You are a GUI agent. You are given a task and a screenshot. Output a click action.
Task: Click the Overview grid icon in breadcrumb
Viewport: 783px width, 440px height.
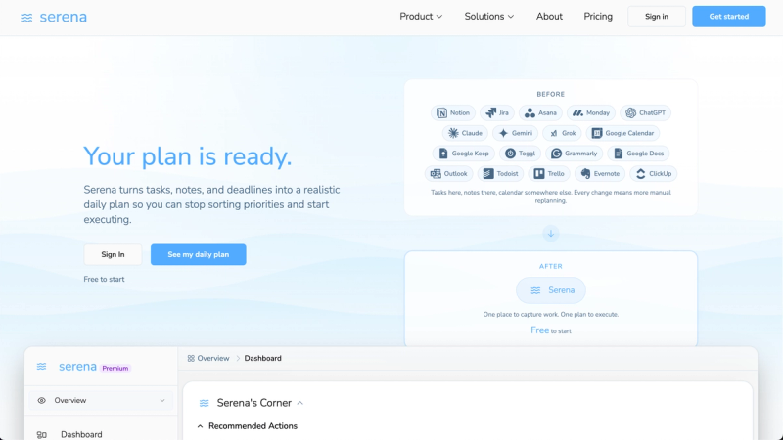(191, 358)
